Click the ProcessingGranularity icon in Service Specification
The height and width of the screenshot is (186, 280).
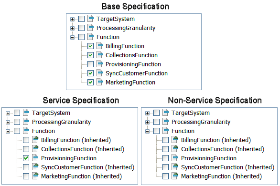[26, 122]
